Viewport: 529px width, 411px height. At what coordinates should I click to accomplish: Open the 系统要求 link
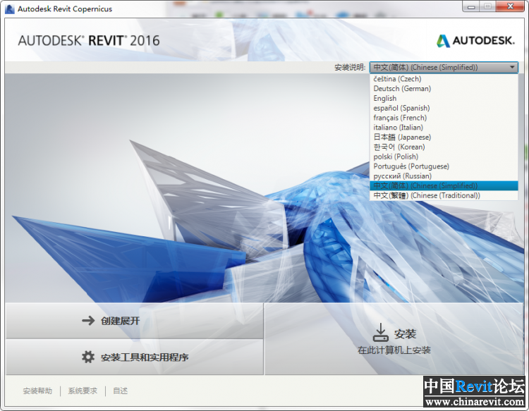(x=83, y=391)
